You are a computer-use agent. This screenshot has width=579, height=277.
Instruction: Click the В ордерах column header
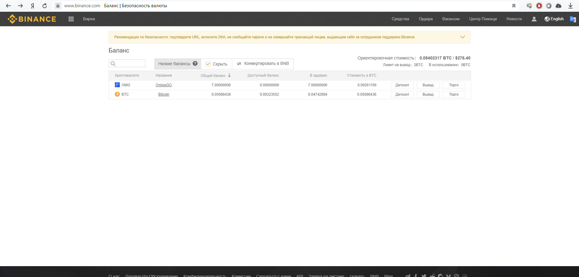pos(318,75)
